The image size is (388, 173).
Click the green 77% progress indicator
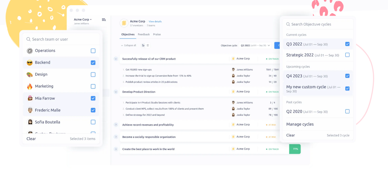pos(295,149)
